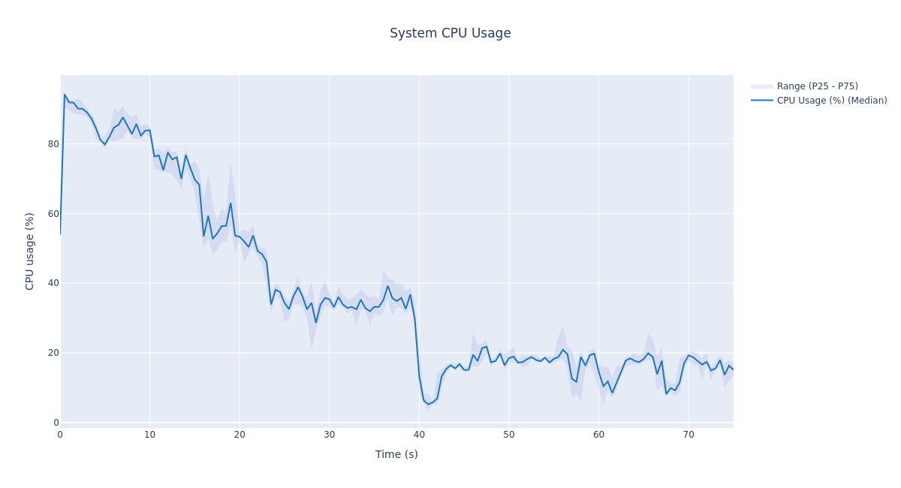Image resolution: width=901 pixels, height=488 pixels.
Task: Click the x-axis tick label 40
Action: pos(419,435)
